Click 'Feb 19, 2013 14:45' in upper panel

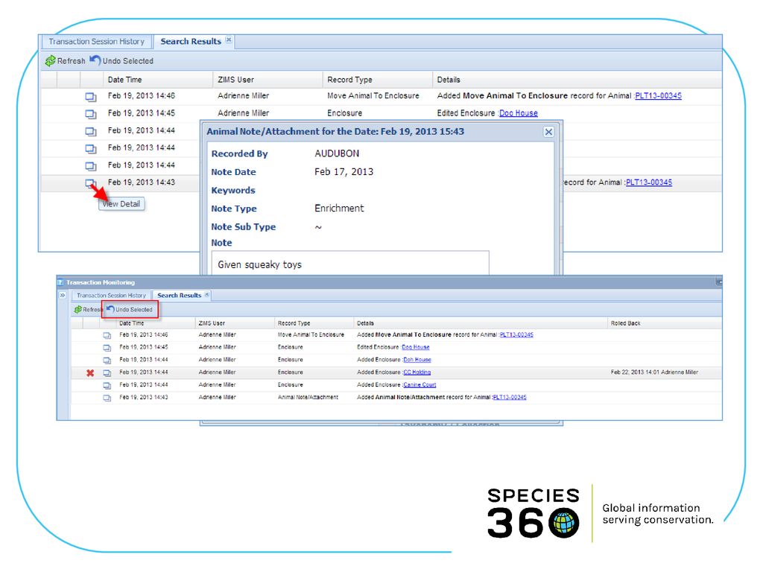pos(142,113)
